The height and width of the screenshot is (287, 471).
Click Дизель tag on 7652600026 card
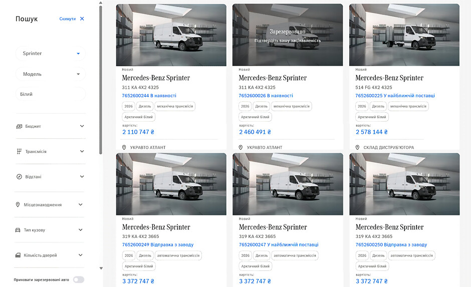point(262,106)
